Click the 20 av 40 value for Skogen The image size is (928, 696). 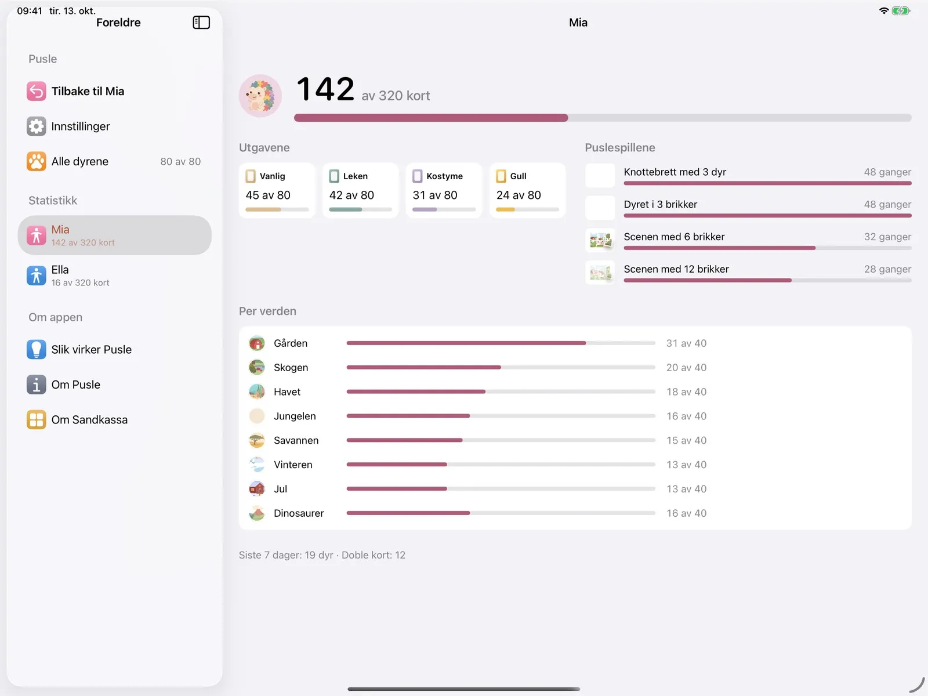687,368
